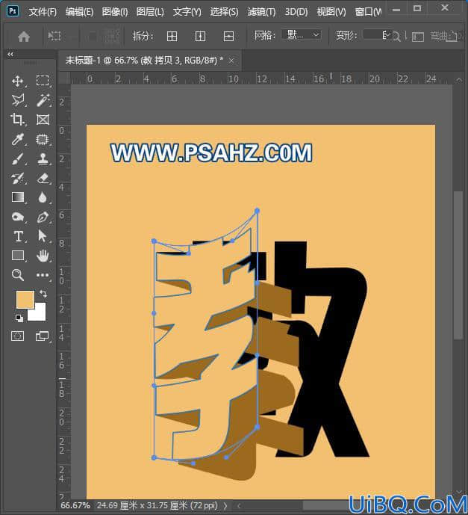Select the Crop tool
468x515 pixels.
[x=18, y=120]
